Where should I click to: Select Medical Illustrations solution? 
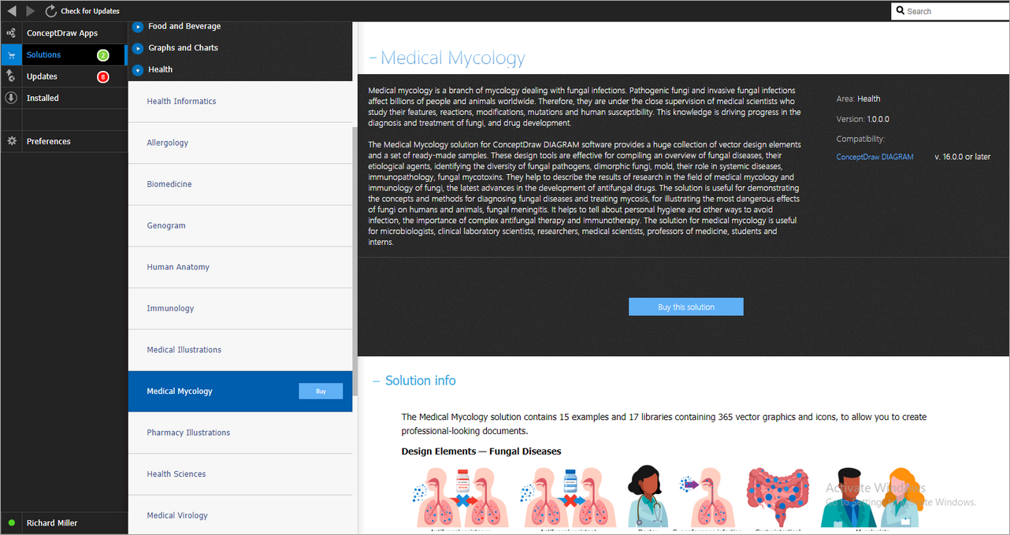tap(240, 350)
